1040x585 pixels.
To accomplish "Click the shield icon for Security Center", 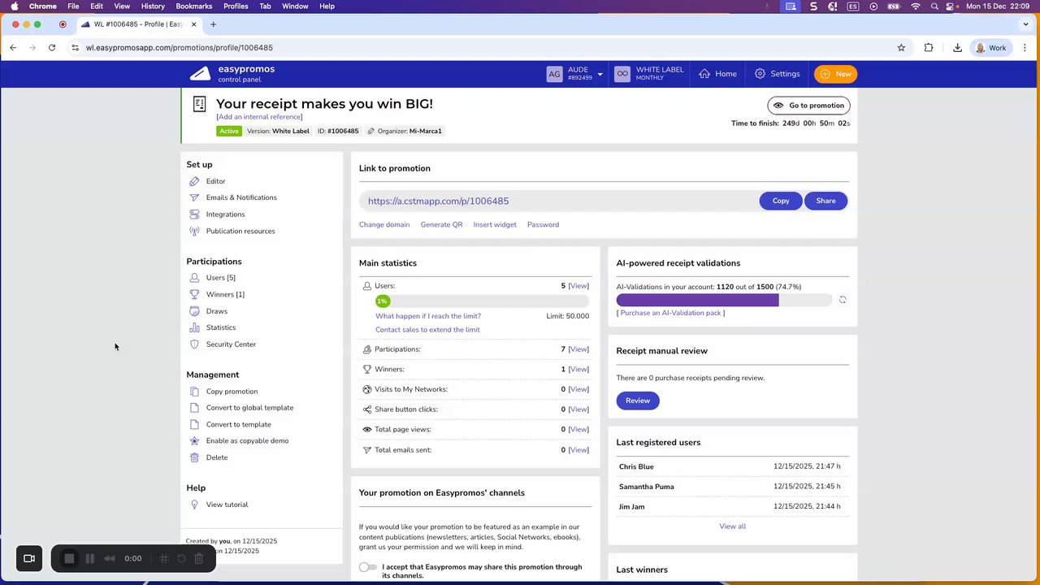I will tap(194, 344).
